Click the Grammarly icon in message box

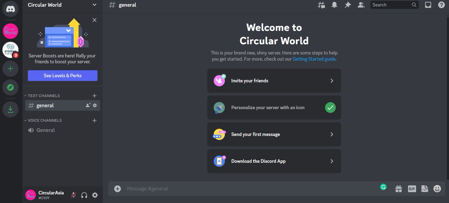[x=383, y=187]
